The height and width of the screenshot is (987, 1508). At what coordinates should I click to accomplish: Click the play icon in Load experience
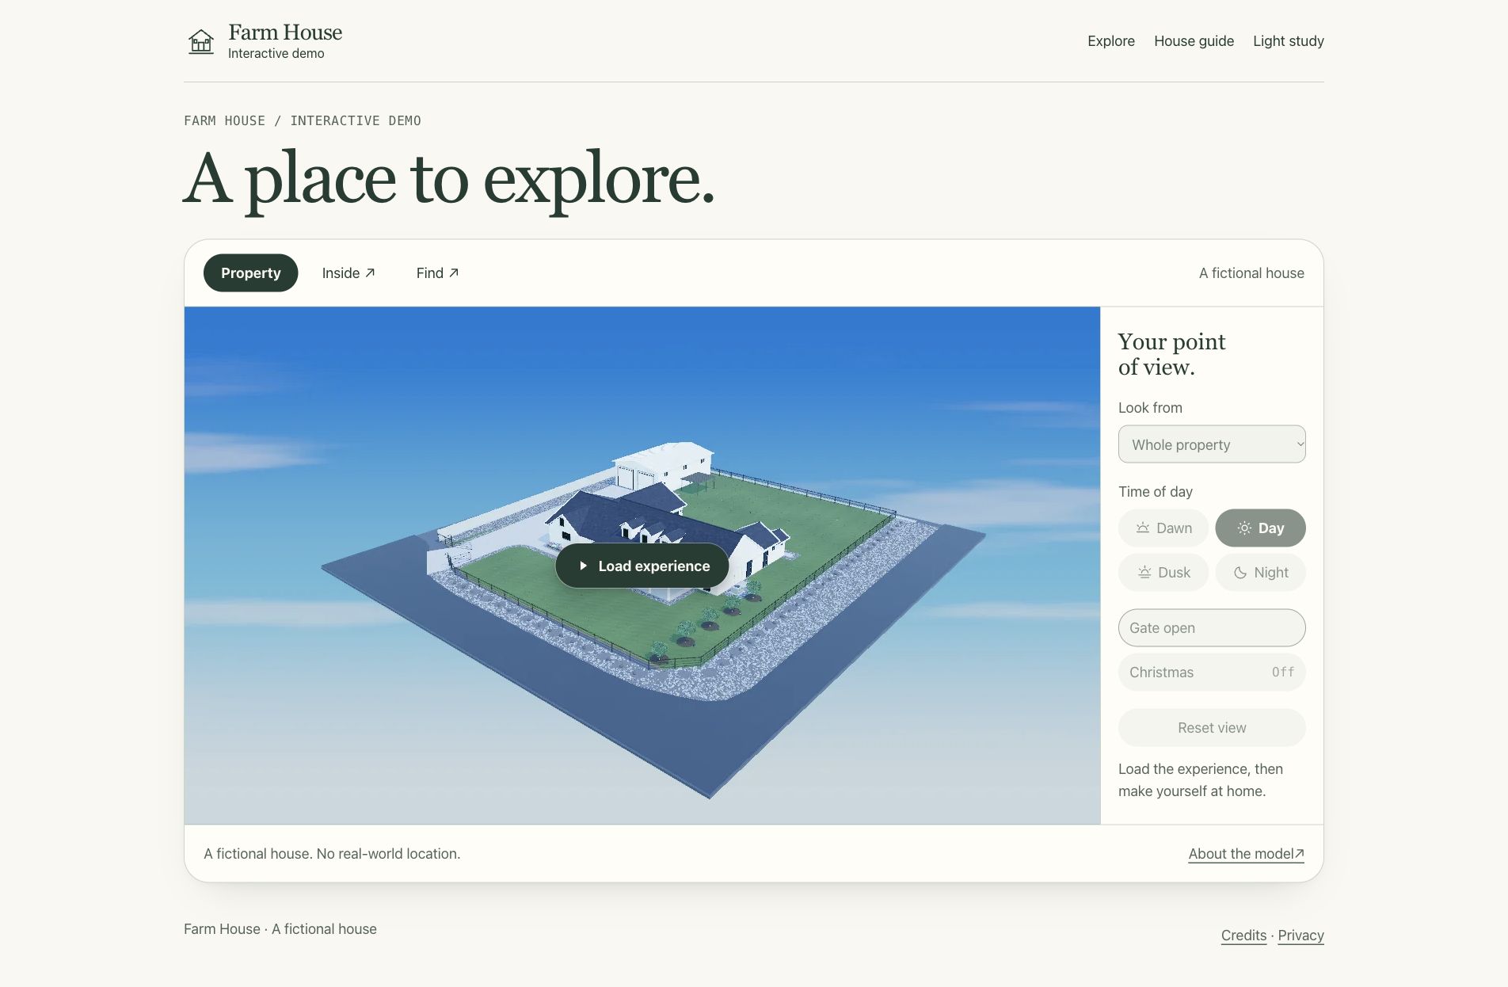(x=583, y=566)
